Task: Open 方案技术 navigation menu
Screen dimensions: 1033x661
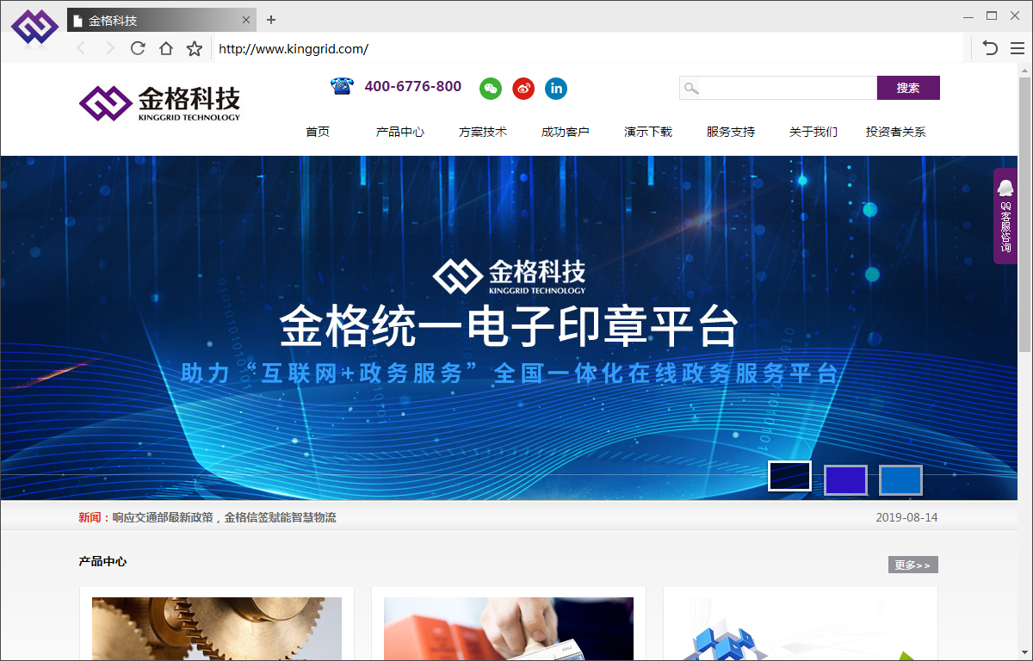Action: [x=483, y=132]
